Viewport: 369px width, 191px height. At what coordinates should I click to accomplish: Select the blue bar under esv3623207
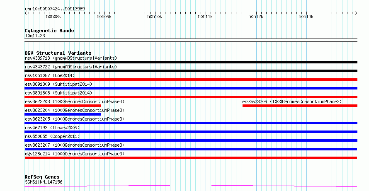point(191,149)
